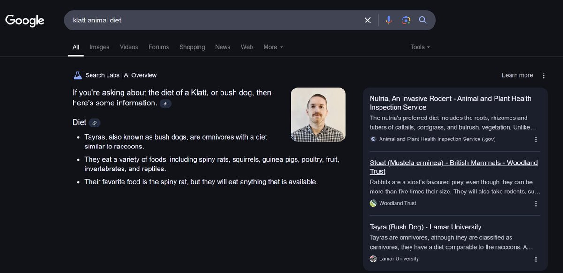The image size is (563, 273).
Task: Click the Woodland Trust source name
Action: tap(397, 203)
